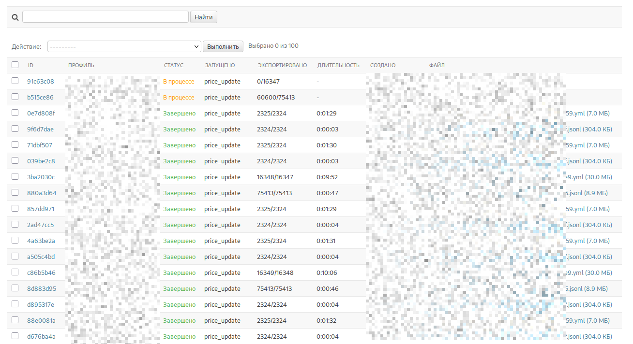Download jsonl file (8.9 МБ) of 880a3d64
633x344 pixels.
tap(586, 193)
